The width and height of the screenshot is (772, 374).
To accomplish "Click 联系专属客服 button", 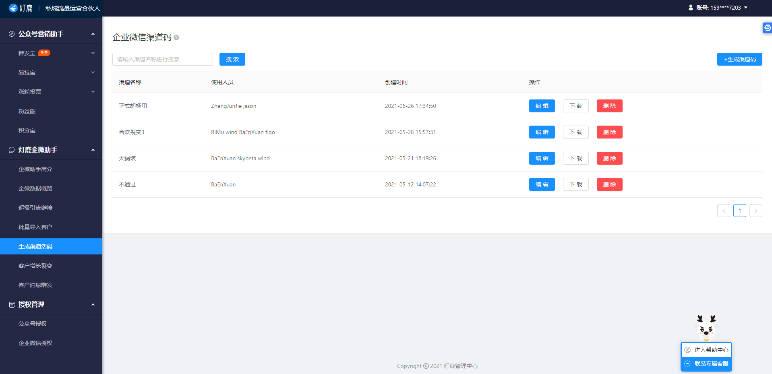I will [706, 364].
